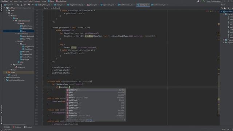Screen dimensions: 233x131
Task: Open the TODO tool window
Action: click(7, 127)
